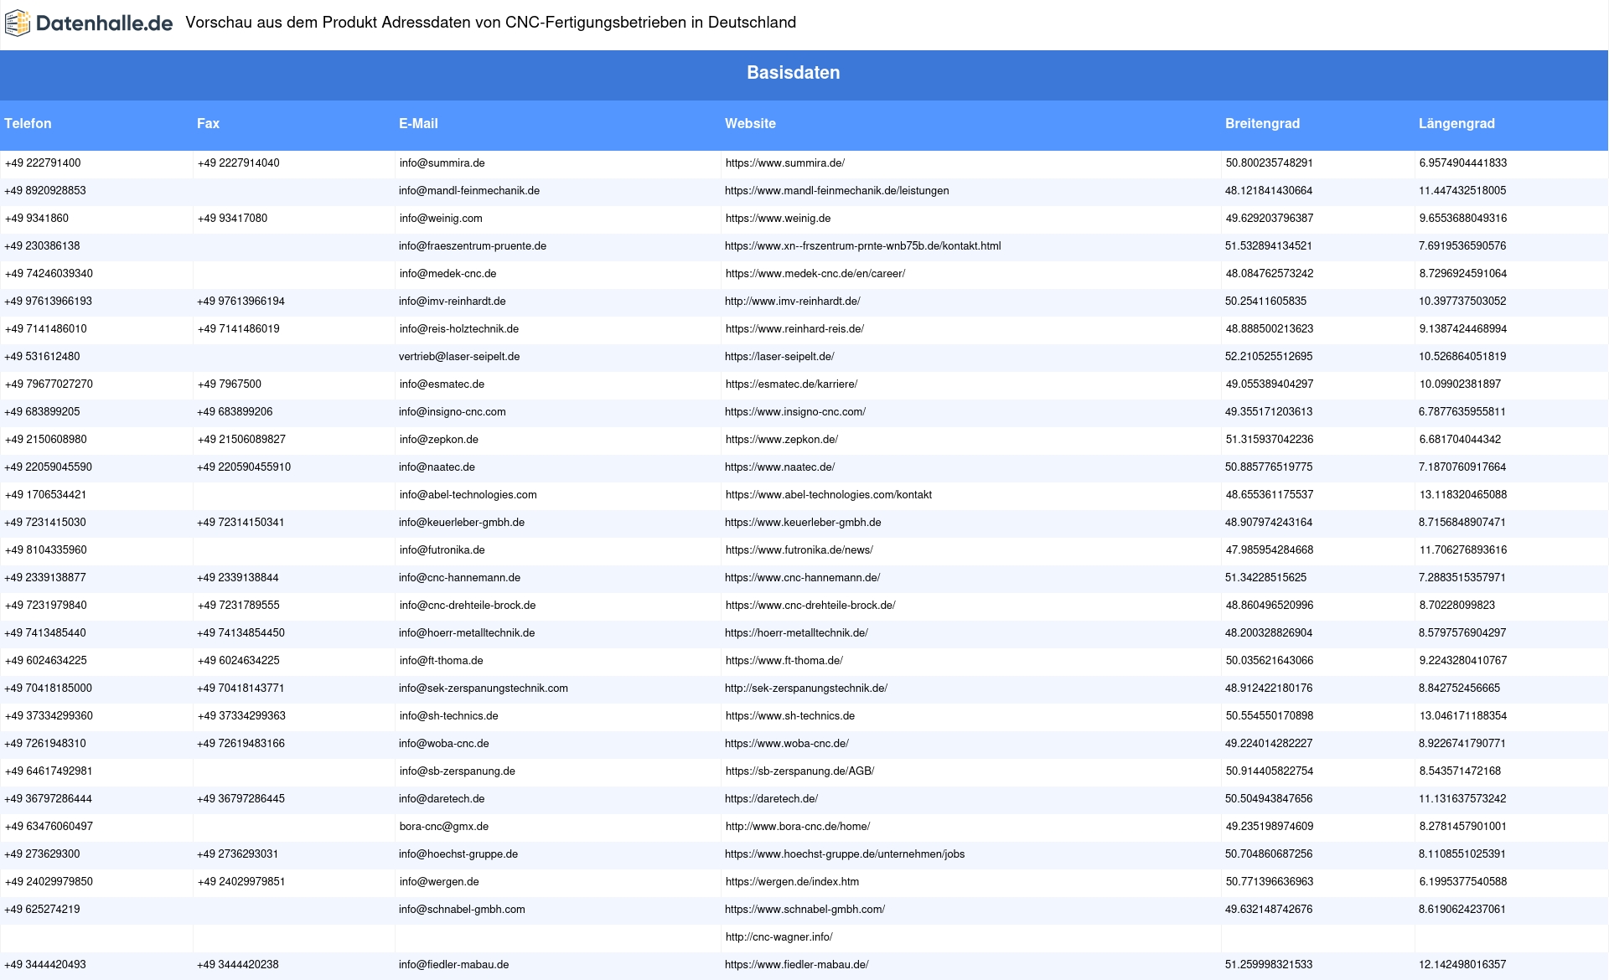The width and height of the screenshot is (1609, 980).
Task: Select phone number +49 74246039340
Action: pos(49,274)
